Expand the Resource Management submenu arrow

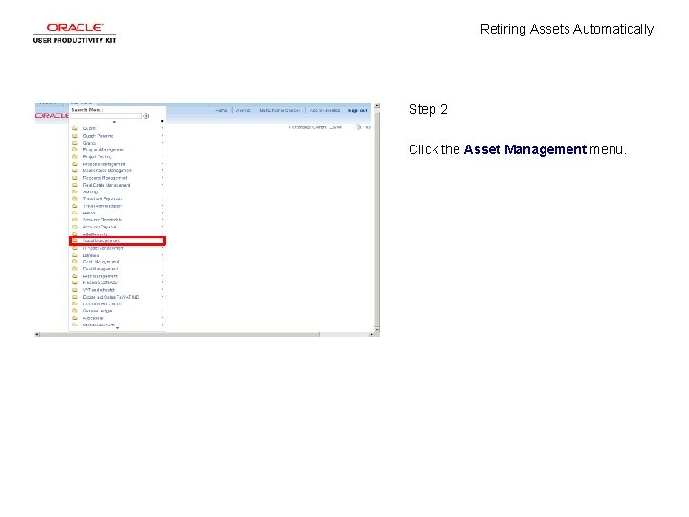[x=162, y=178]
